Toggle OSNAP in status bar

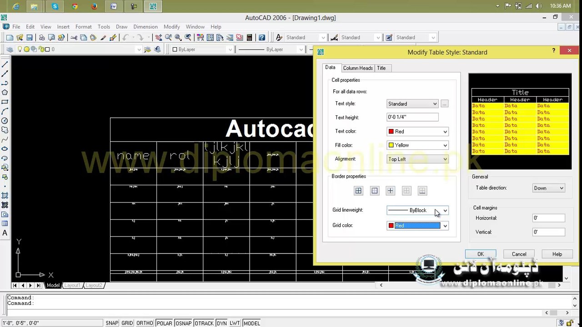[x=184, y=323]
